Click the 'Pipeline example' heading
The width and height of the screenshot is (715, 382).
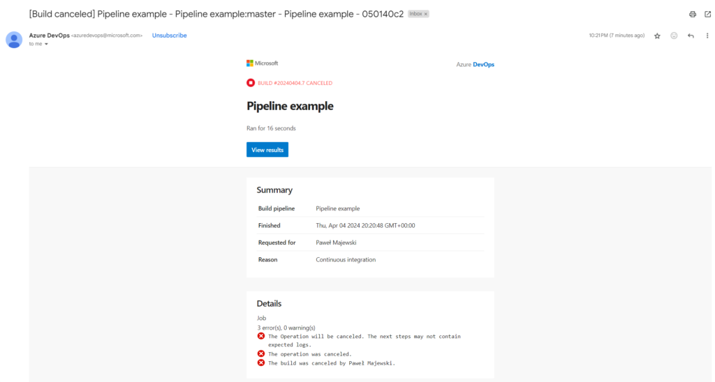point(290,106)
